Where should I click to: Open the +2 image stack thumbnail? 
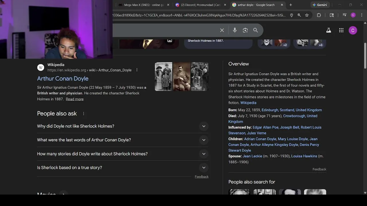tap(274, 44)
